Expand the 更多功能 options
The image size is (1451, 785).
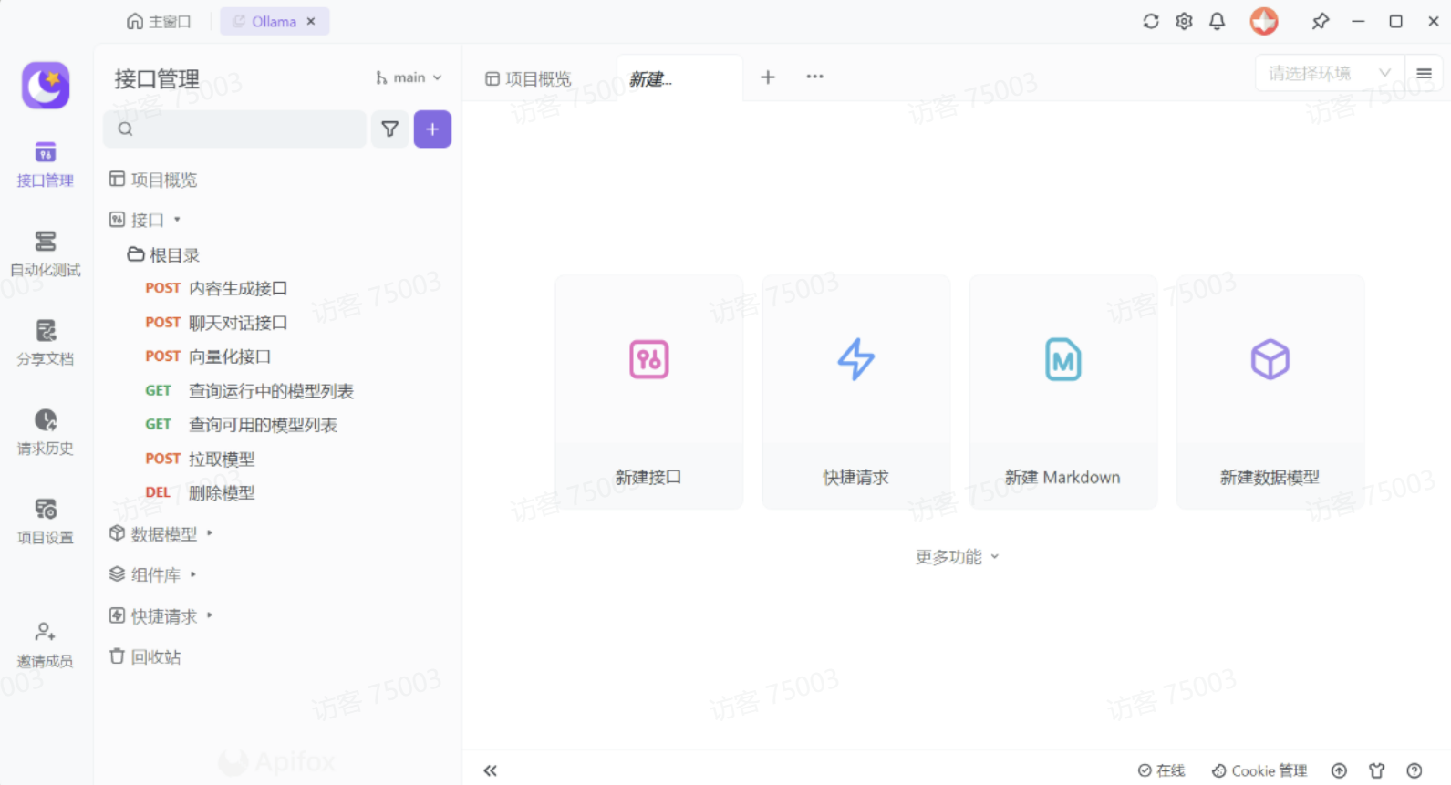tap(957, 557)
